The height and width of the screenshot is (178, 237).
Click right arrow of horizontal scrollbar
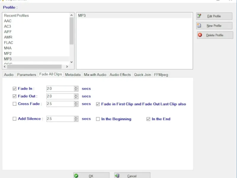click(67, 66)
